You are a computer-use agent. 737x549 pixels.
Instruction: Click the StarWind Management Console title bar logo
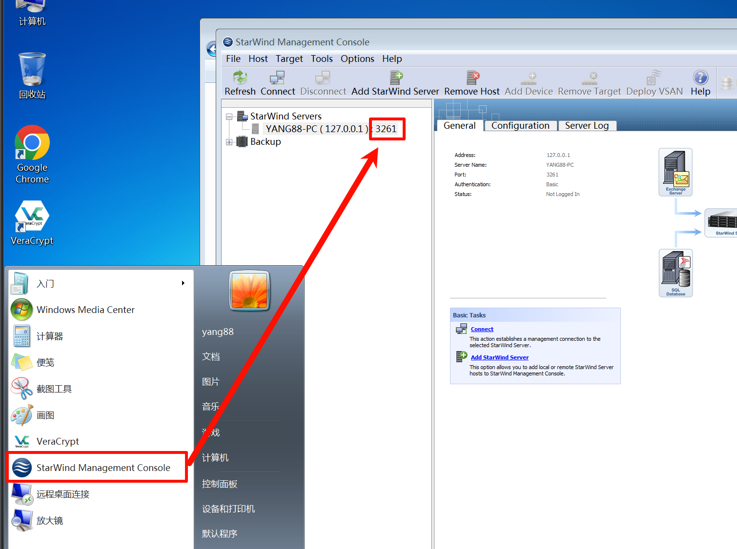point(228,42)
